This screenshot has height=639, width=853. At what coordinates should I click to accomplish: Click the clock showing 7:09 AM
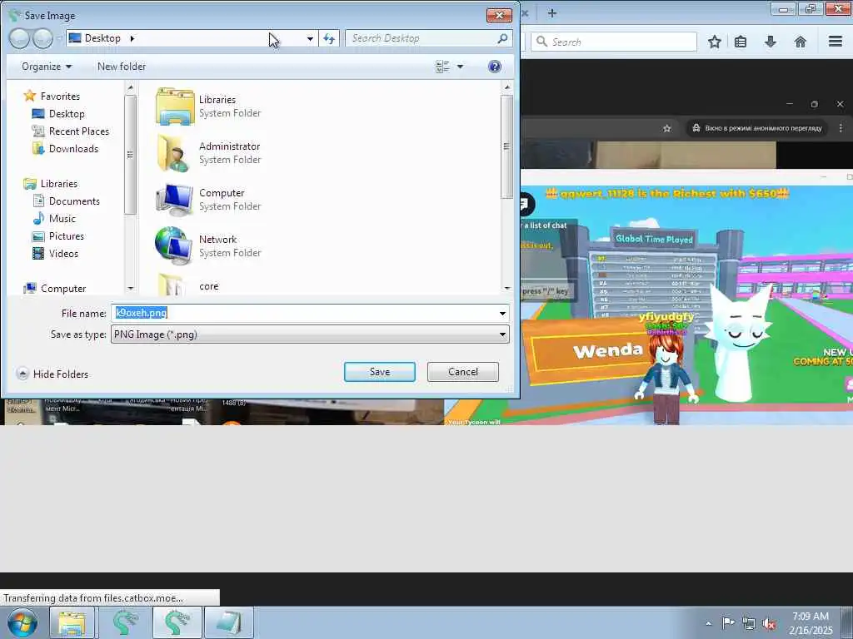811,617
